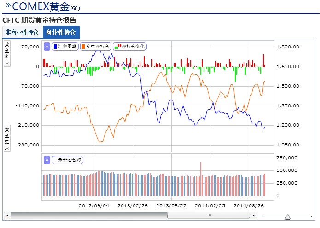
Task: Click the 2014/08/26 date label
Action: [249, 205]
